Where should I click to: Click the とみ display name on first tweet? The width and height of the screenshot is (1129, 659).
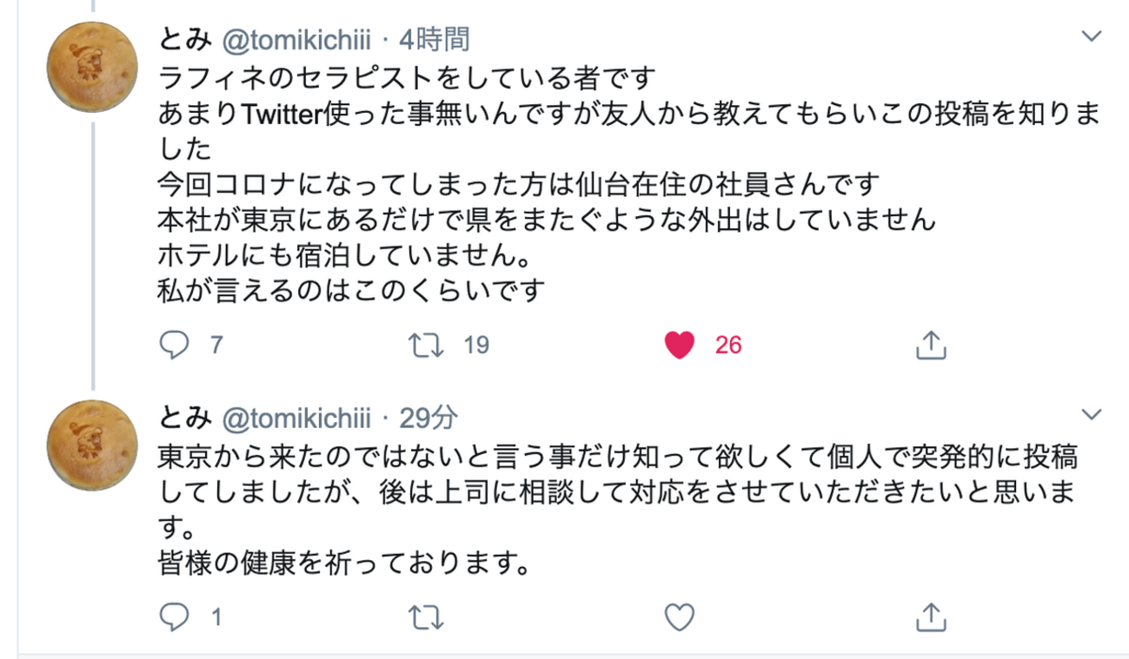pyautogui.click(x=186, y=39)
